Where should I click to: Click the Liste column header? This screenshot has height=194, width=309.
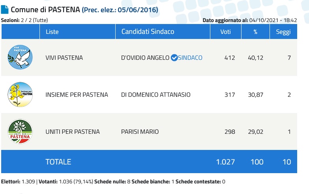coord(53,31)
